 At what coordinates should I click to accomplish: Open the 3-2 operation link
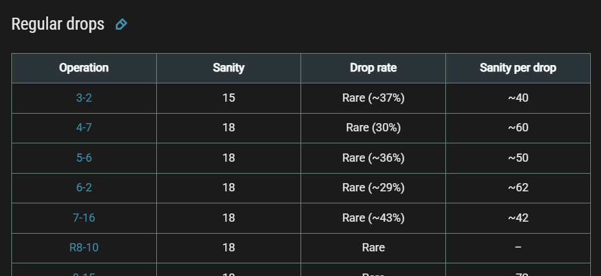pyautogui.click(x=84, y=98)
